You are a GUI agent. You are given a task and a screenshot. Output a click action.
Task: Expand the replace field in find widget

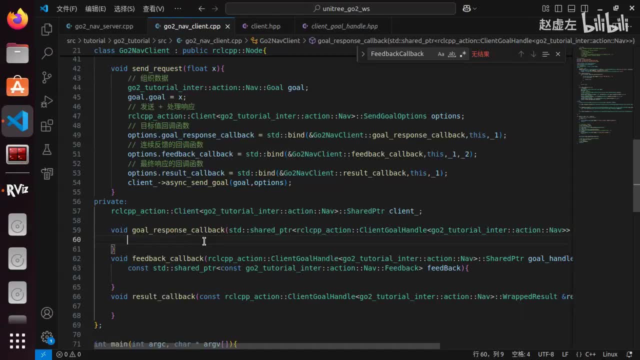363,54
